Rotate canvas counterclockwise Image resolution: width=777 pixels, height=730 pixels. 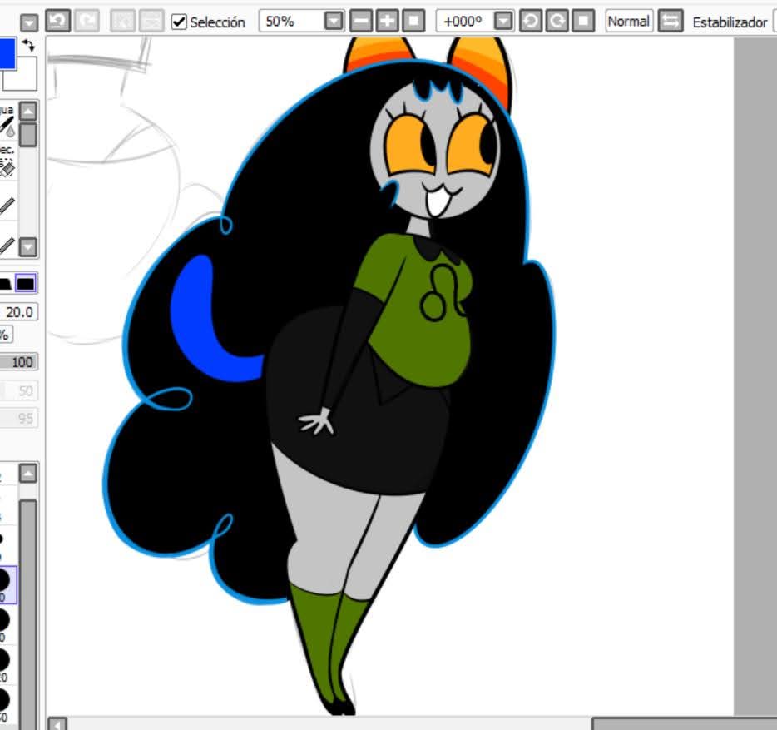pyautogui.click(x=531, y=22)
